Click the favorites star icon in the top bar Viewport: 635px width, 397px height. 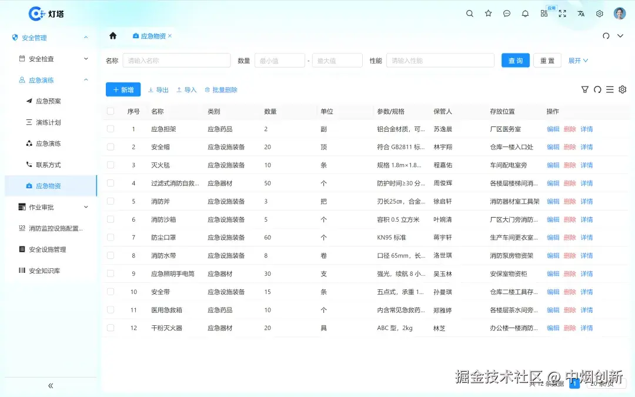tap(488, 13)
